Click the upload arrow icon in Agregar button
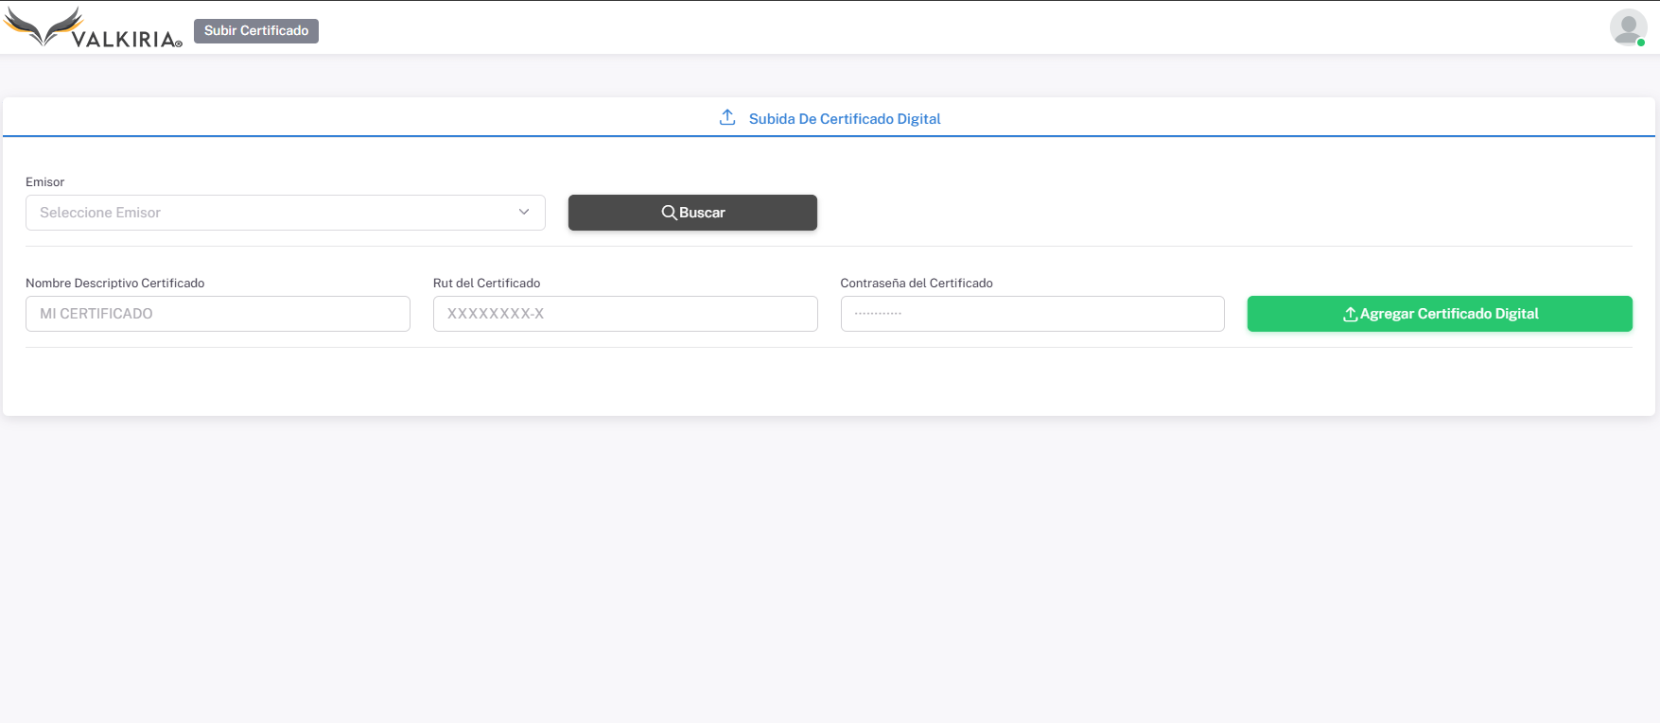 point(1350,314)
